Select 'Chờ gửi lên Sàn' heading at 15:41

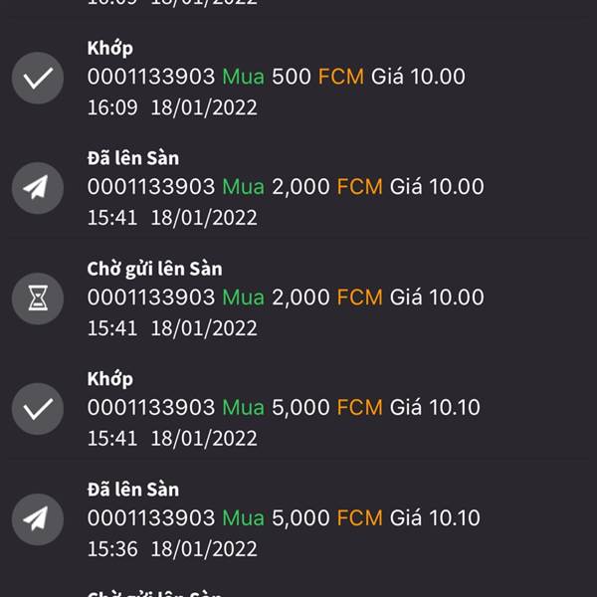pyautogui.click(x=154, y=269)
